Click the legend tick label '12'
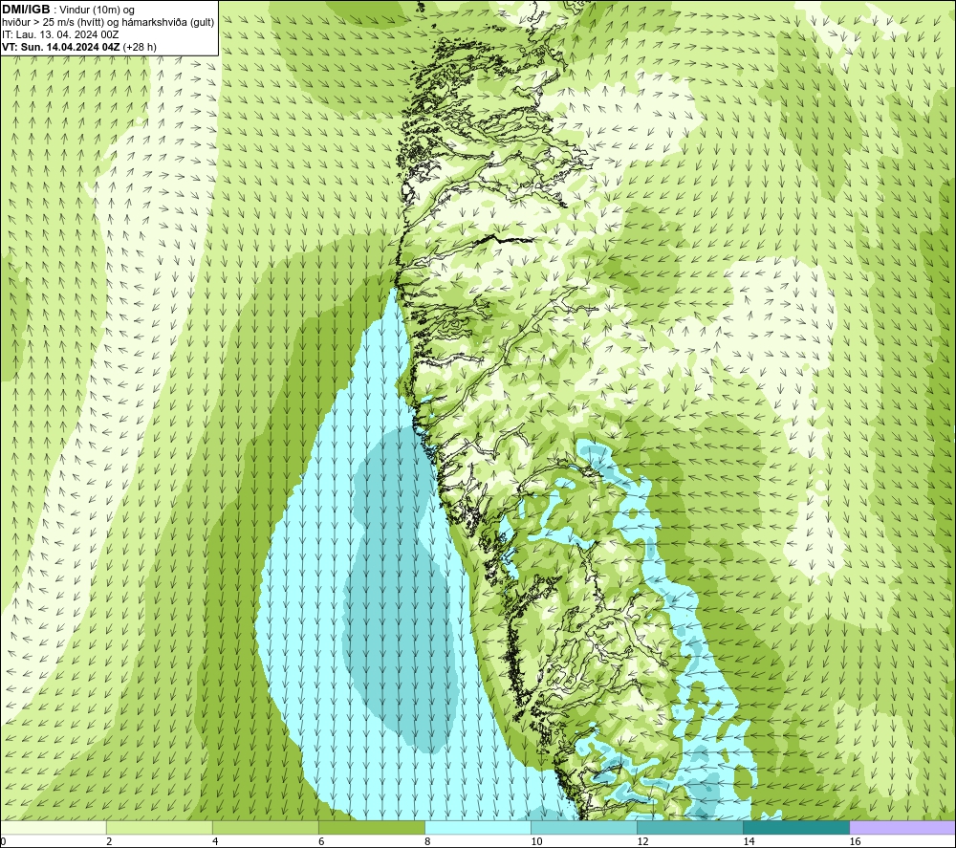The image size is (956, 848). click(642, 841)
